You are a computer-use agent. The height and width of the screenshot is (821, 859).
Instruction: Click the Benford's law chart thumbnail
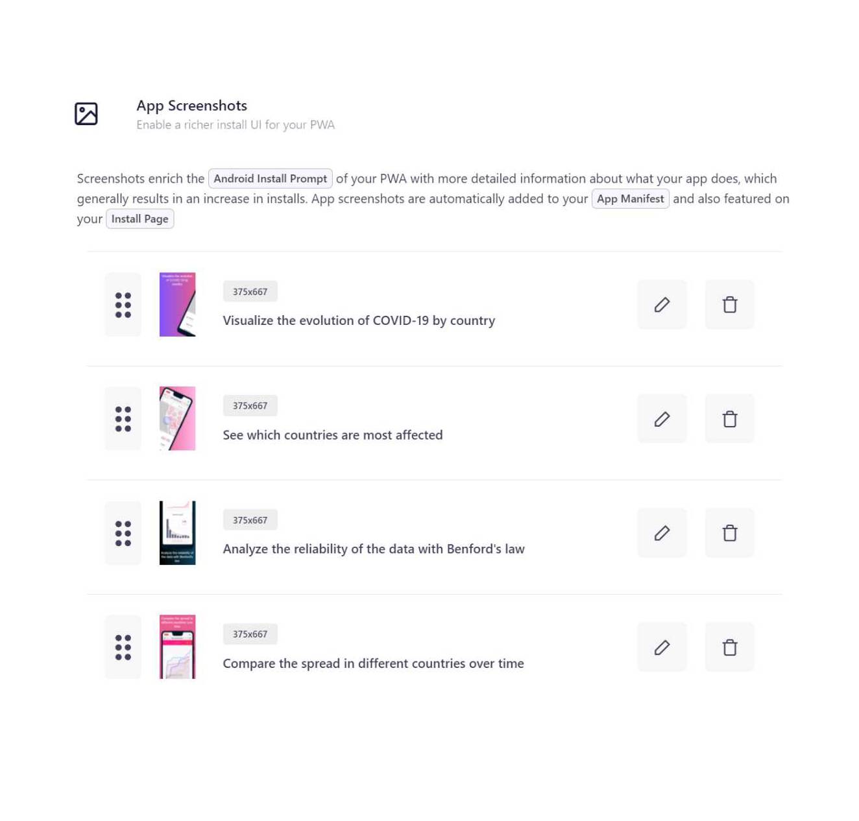coord(178,532)
